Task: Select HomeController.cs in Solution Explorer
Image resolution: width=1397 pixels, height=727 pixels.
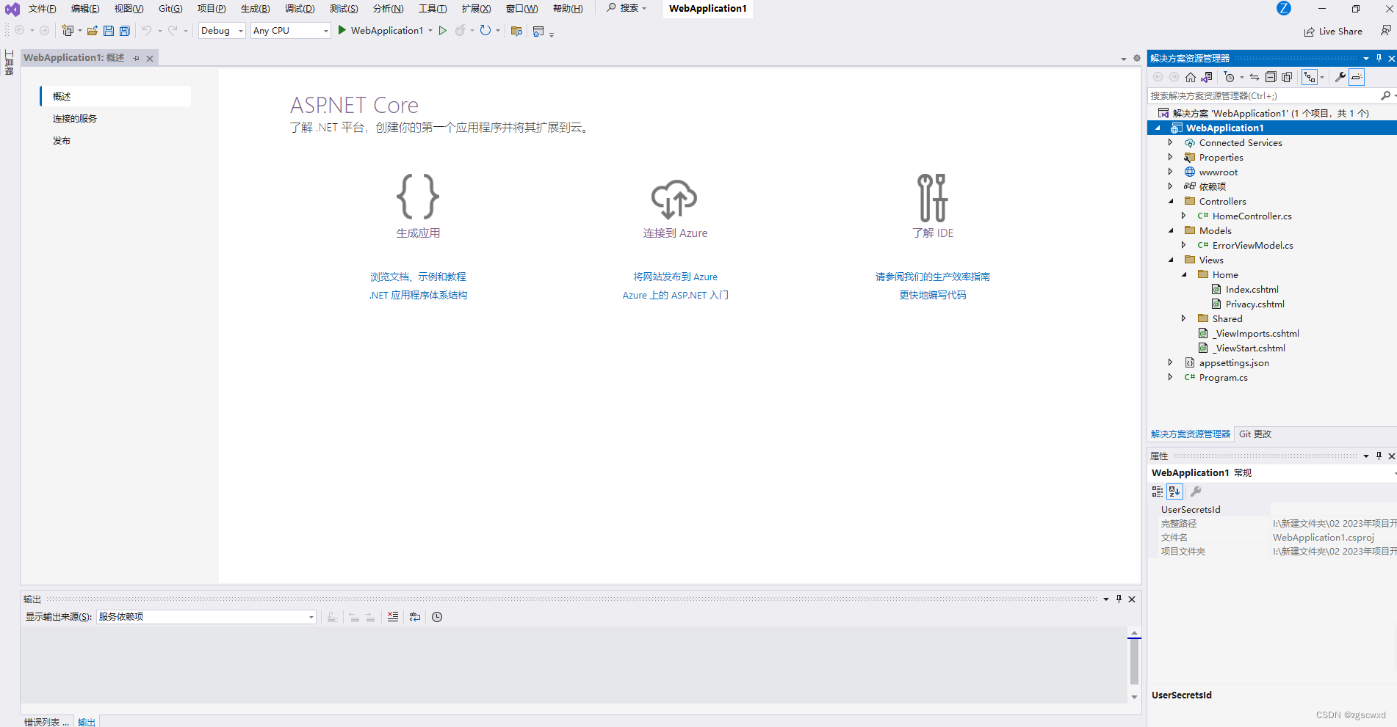Action: tap(1252, 216)
